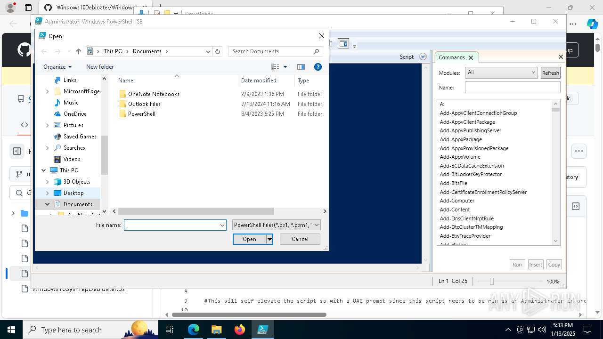Close the Commands tab
The height and width of the screenshot is (339, 603).
tap(471, 57)
